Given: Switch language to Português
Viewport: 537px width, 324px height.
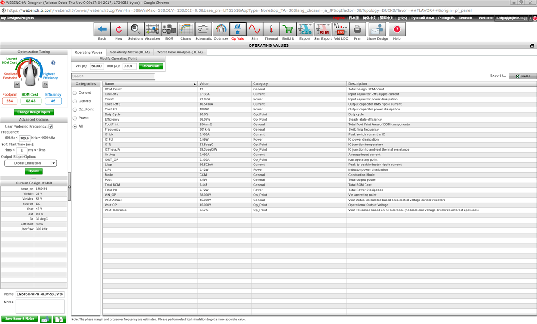Looking at the screenshot, I should [446, 18].
